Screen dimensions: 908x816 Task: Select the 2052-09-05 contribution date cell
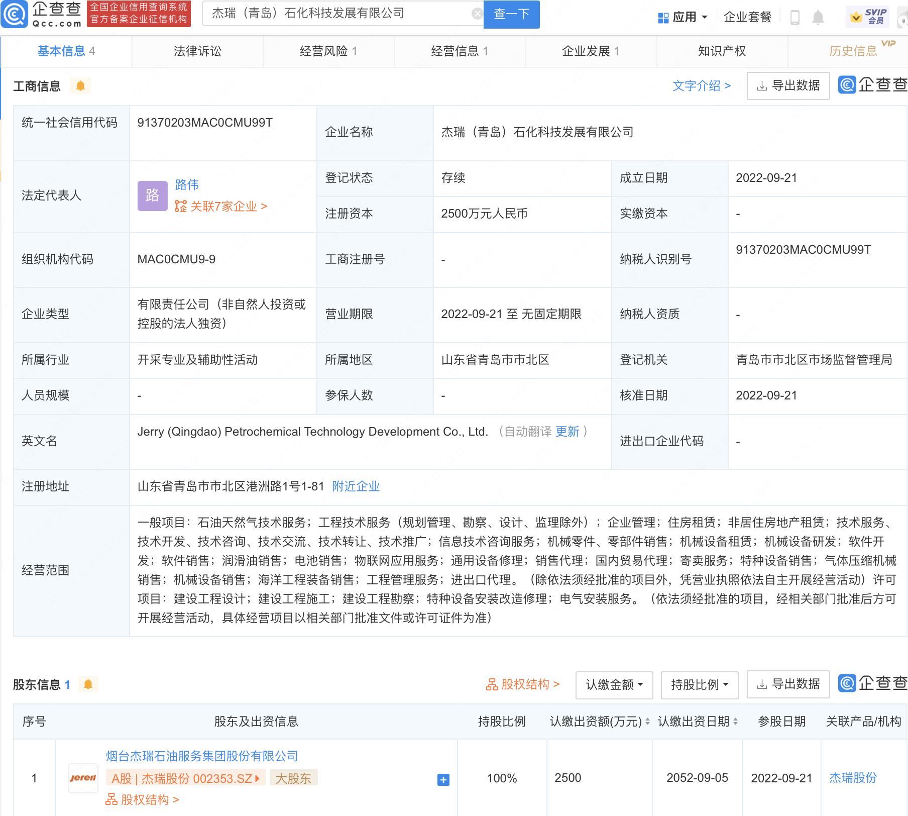pos(697,778)
